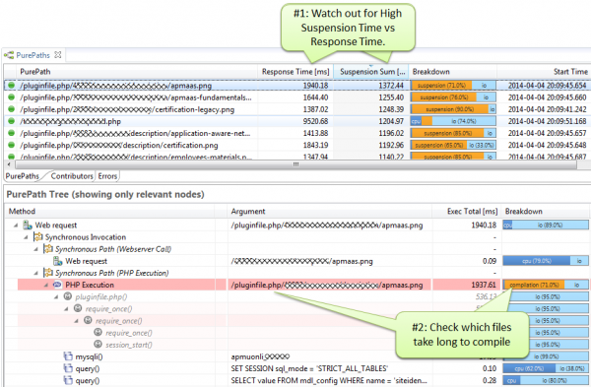Collapse the top Web request tree node
The width and height of the screenshot is (591, 387).
coord(16,226)
